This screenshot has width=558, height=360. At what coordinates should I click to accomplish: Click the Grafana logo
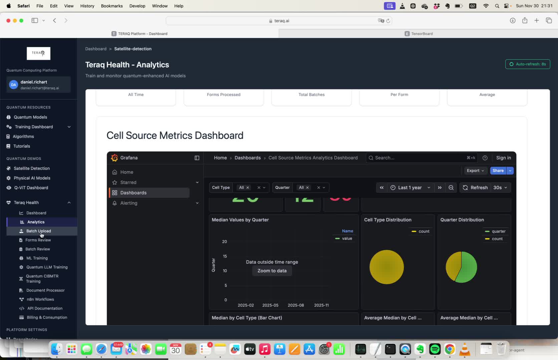coord(115,158)
